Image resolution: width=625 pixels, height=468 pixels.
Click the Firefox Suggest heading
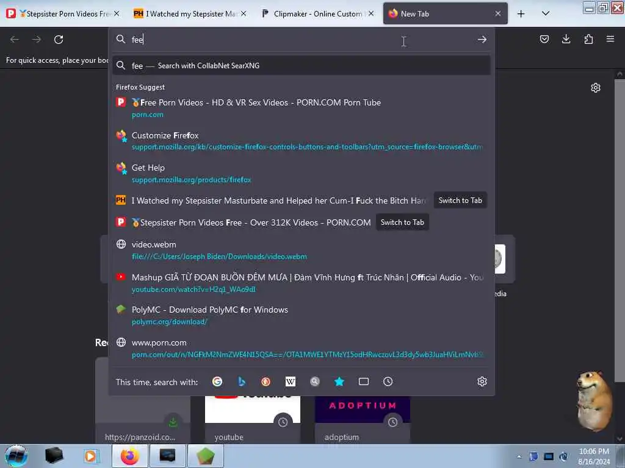140,87
